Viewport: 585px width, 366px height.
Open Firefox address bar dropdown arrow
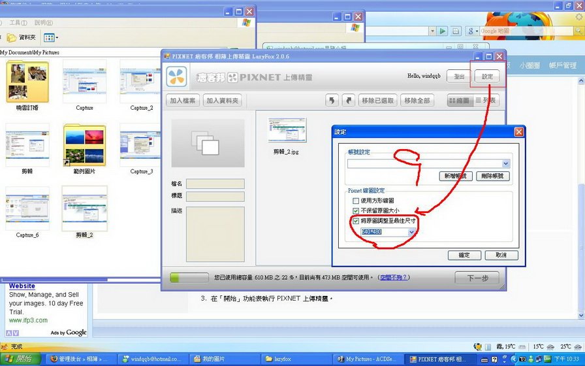click(432, 31)
